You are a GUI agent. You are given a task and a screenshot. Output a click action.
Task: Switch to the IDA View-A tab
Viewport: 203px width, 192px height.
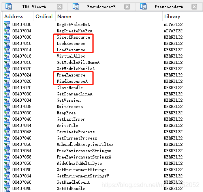[34, 7]
